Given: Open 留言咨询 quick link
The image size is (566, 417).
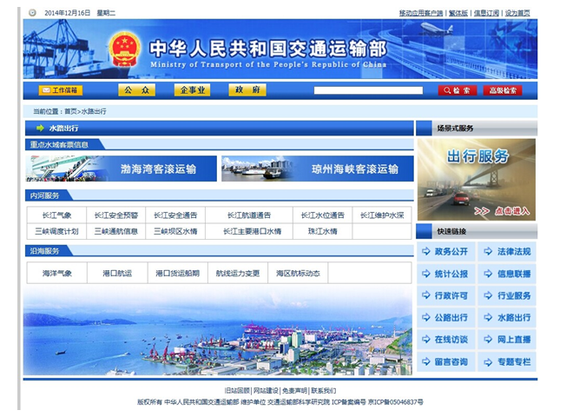Looking at the screenshot, I should (446, 361).
